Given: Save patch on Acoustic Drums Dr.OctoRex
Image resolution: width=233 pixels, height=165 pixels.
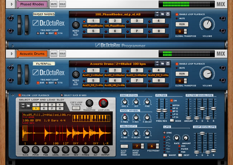Looking at the screenshot, I should 168,63.
